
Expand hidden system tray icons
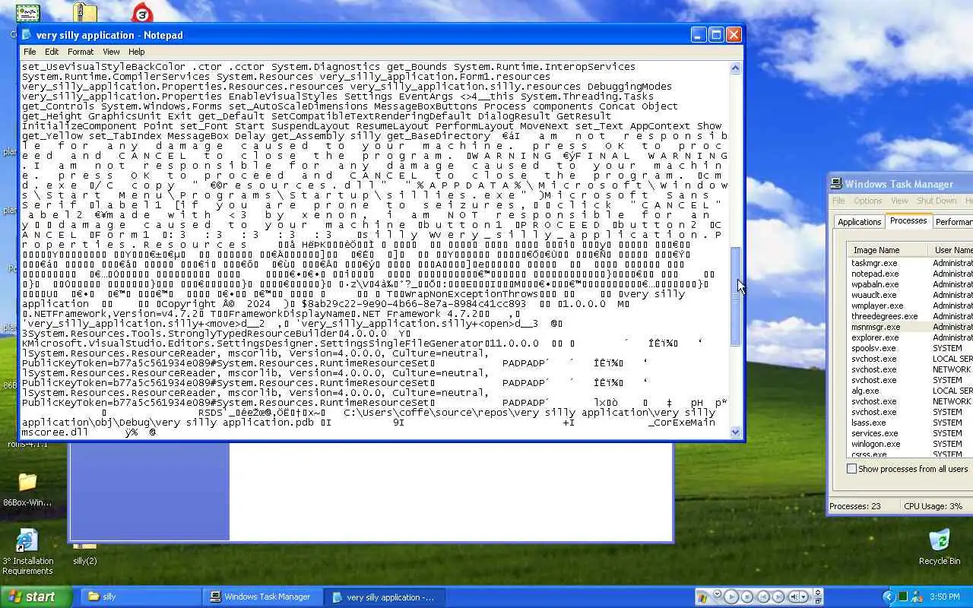click(x=889, y=597)
